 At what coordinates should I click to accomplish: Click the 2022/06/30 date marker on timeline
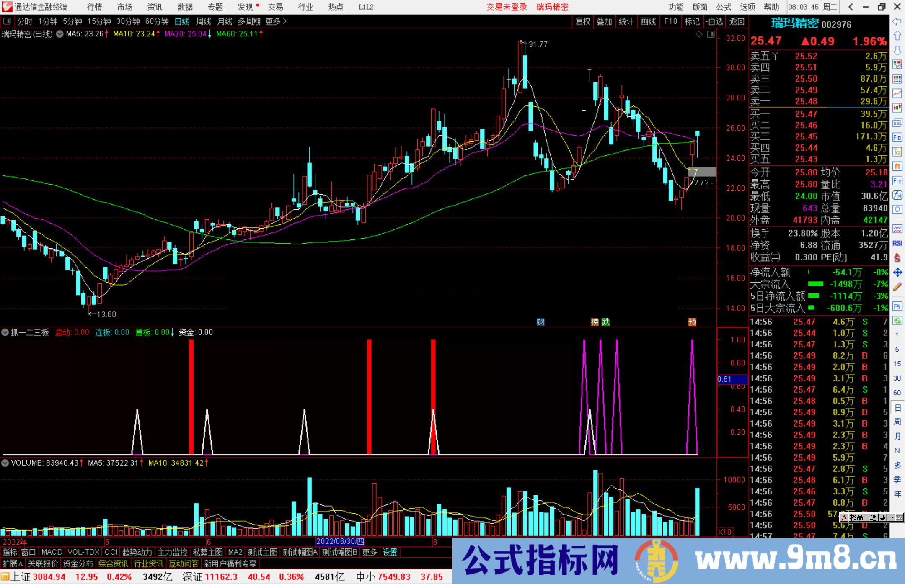tap(340, 541)
